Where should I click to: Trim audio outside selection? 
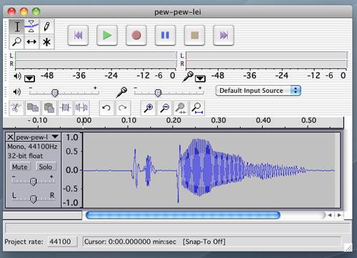coord(66,108)
